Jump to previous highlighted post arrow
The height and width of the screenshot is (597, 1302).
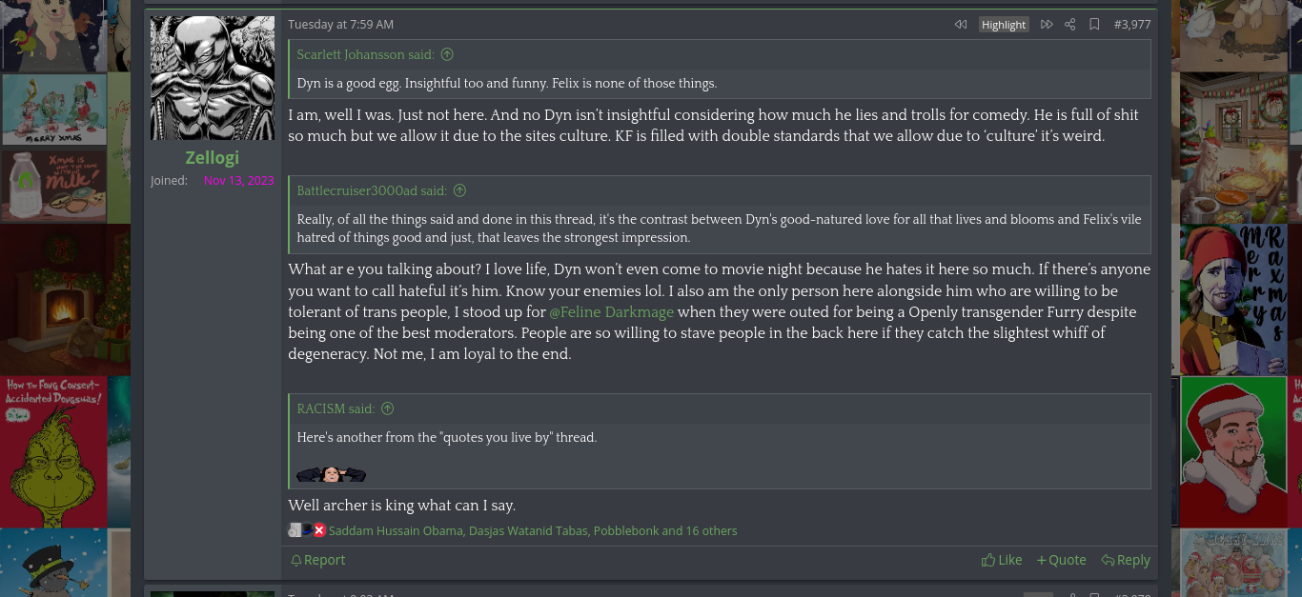point(960,25)
